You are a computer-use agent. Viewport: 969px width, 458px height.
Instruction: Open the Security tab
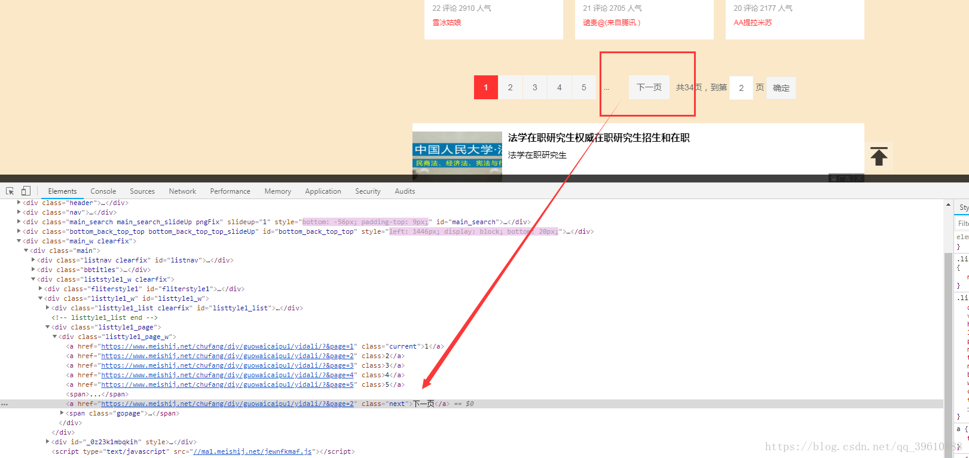coord(368,191)
